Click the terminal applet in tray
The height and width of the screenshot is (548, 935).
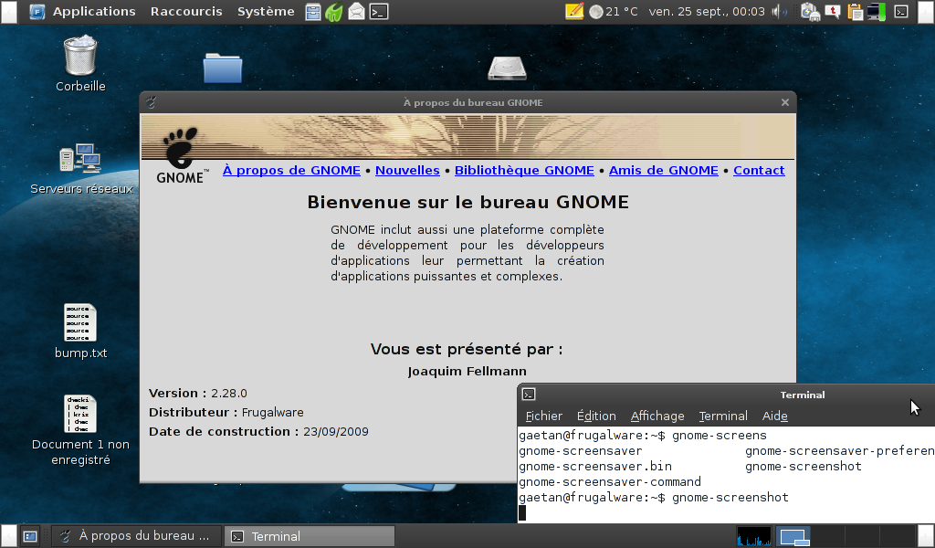tap(901, 11)
